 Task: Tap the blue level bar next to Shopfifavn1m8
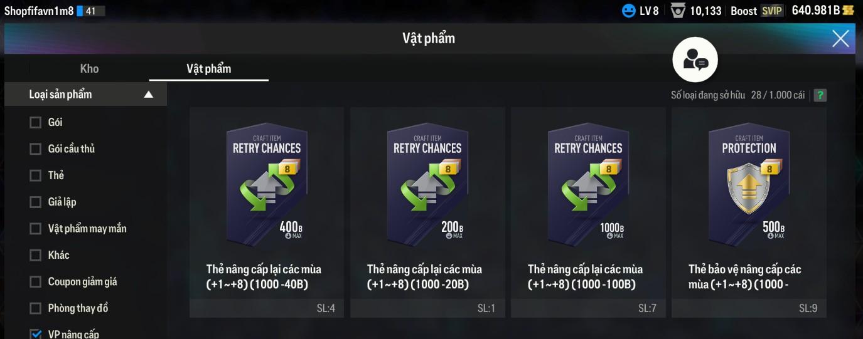[x=91, y=11]
